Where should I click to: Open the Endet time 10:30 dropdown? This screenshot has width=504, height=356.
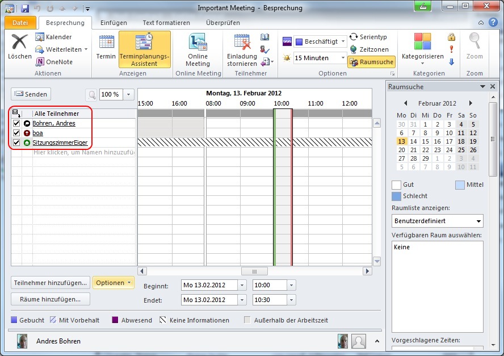(291, 300)
